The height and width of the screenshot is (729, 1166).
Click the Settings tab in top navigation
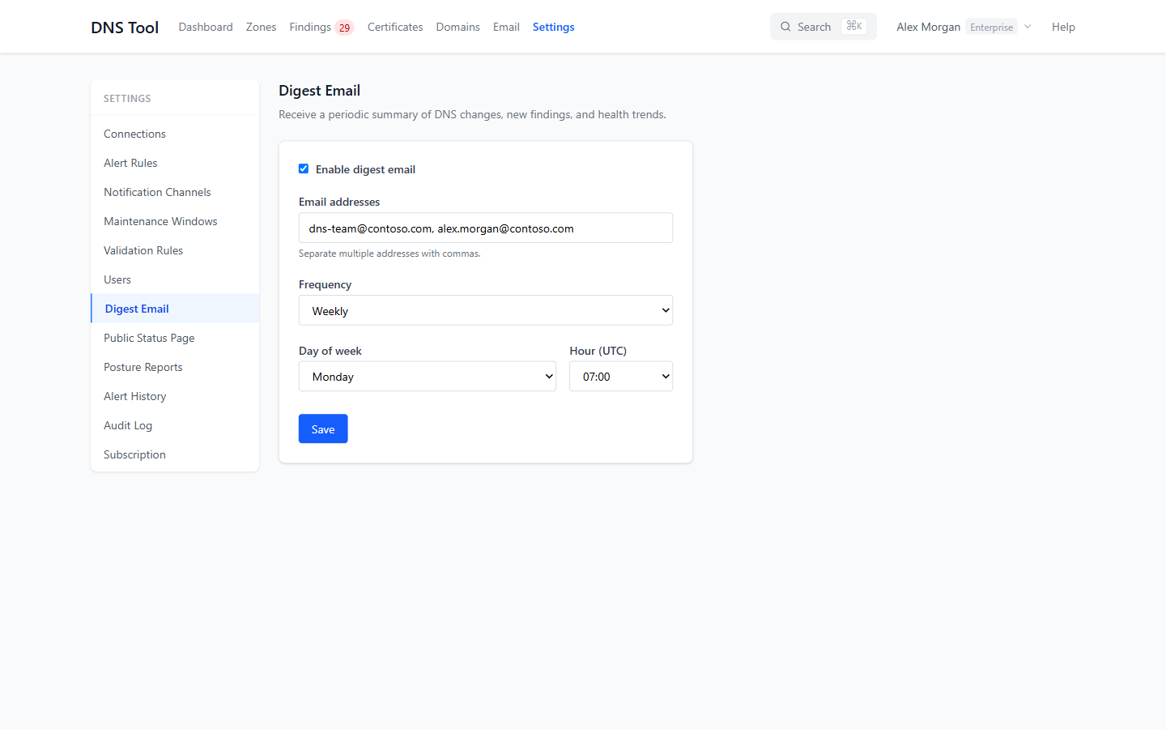tap(553, 27)
